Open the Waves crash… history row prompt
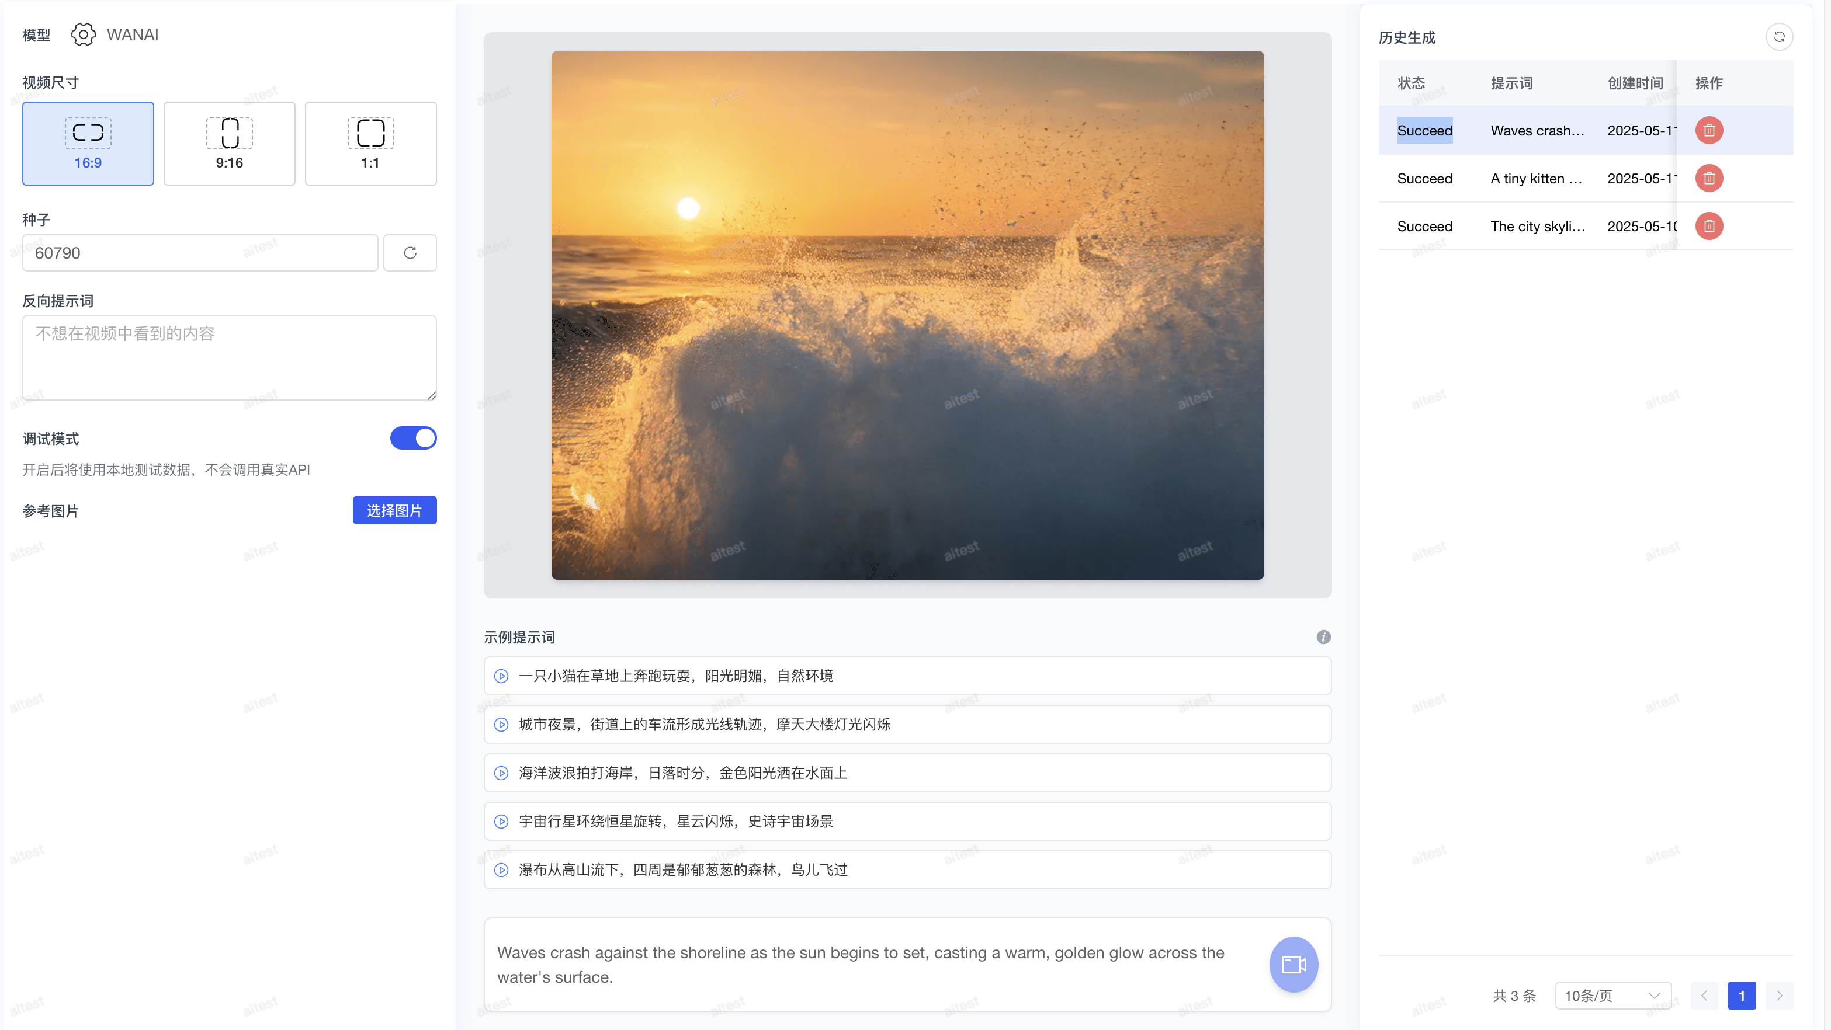Image resolution: width=1831 pixels, height=1030 pixels. [1538, 130]
